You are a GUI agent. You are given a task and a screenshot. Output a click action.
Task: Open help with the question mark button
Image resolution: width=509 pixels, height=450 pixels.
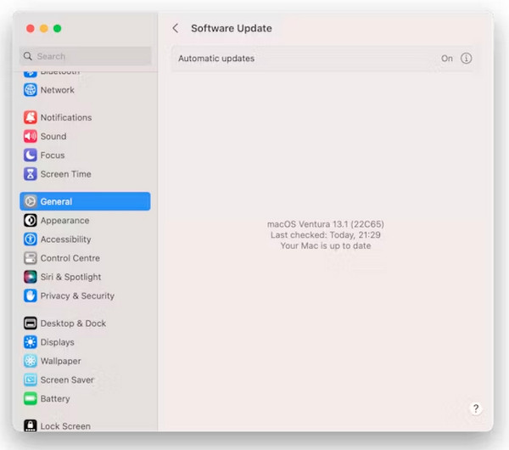click(476, 408)
